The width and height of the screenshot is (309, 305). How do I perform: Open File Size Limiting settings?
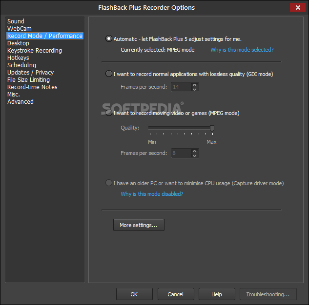click(x=28, y=79)
